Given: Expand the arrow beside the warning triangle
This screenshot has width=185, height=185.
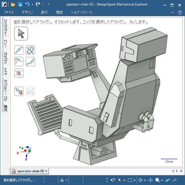Looking at the screenshot, I should tap(66, 180).
